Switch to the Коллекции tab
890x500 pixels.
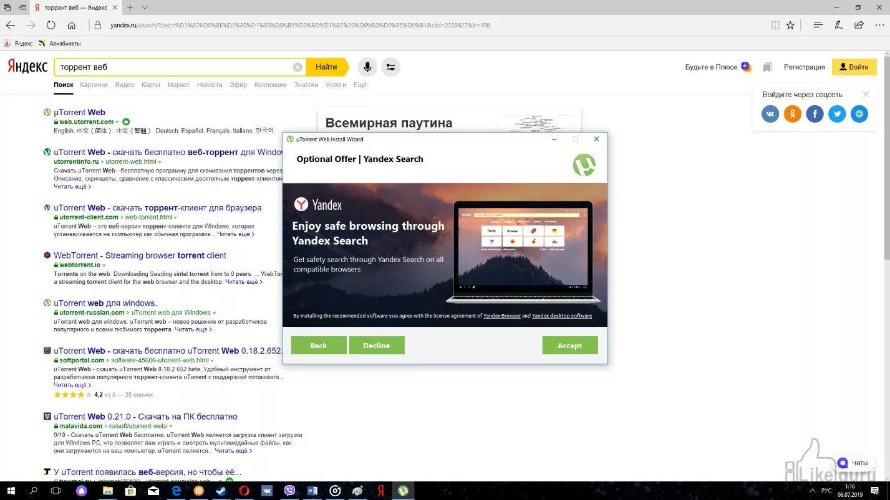point(270,85)
